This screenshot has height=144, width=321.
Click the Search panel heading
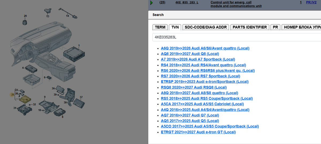click(158, 15)
